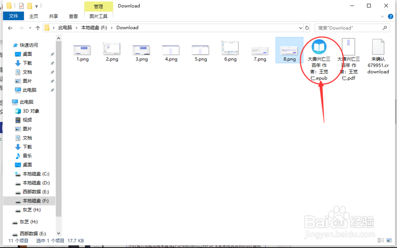Switch to large icons view icon
The height and width of the screenshot is (248, 397).
(389, 240)
